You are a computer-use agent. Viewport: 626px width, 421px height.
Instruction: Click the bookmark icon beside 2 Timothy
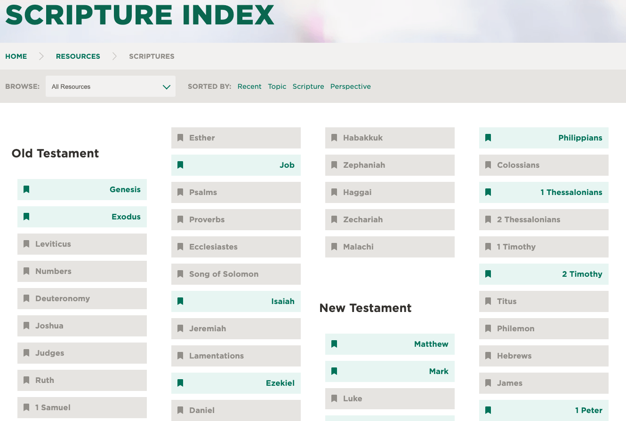pyautogui.click(x=488, y=274)
